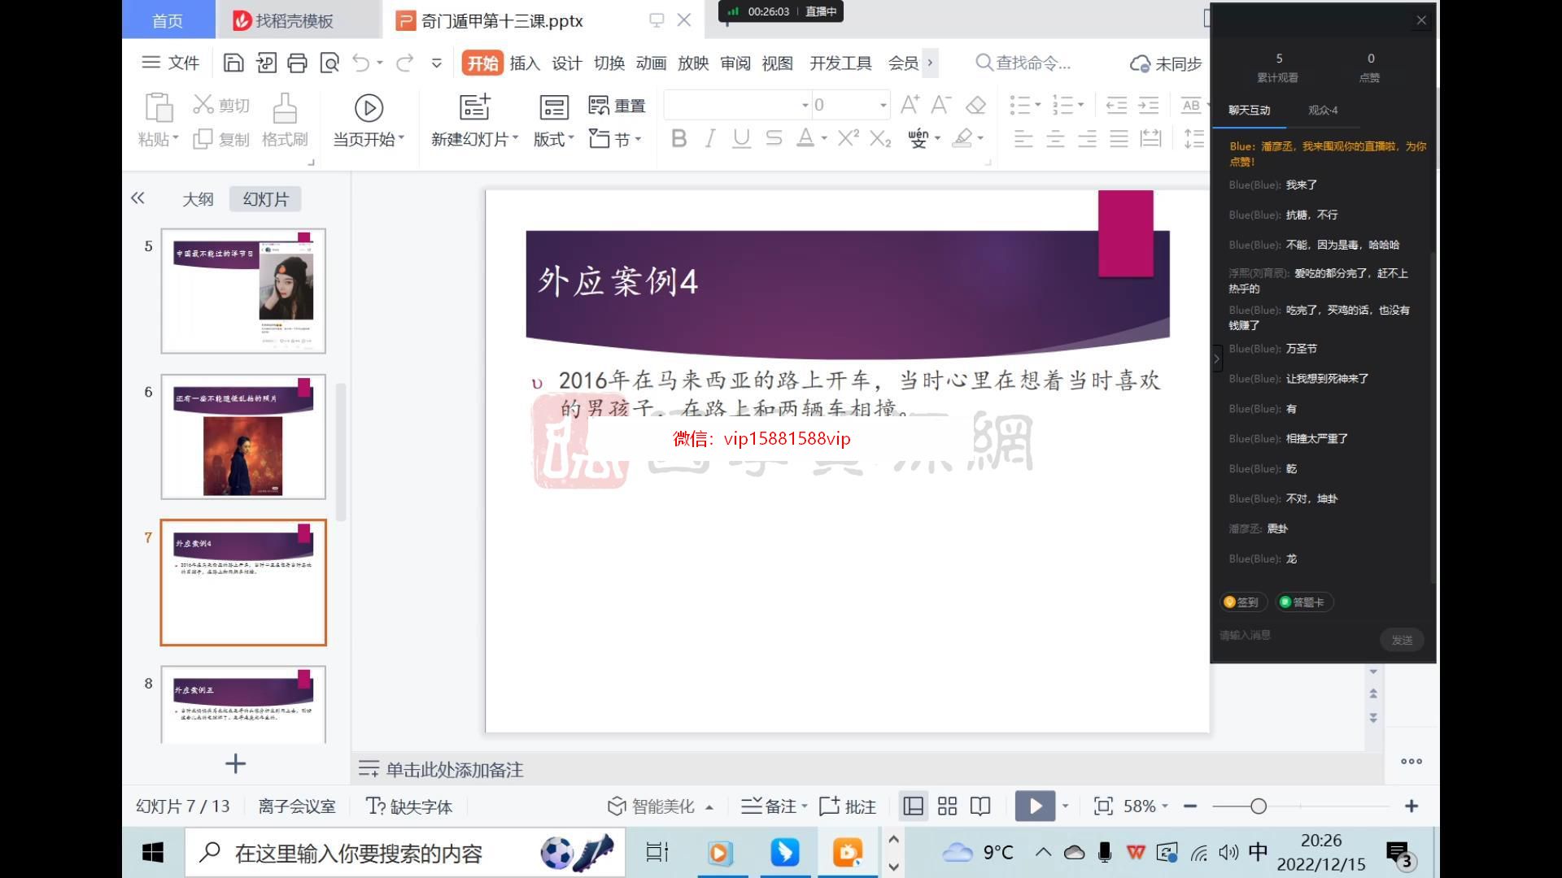Open Print Preview icon
The image size is (1562, 878).
329,63
